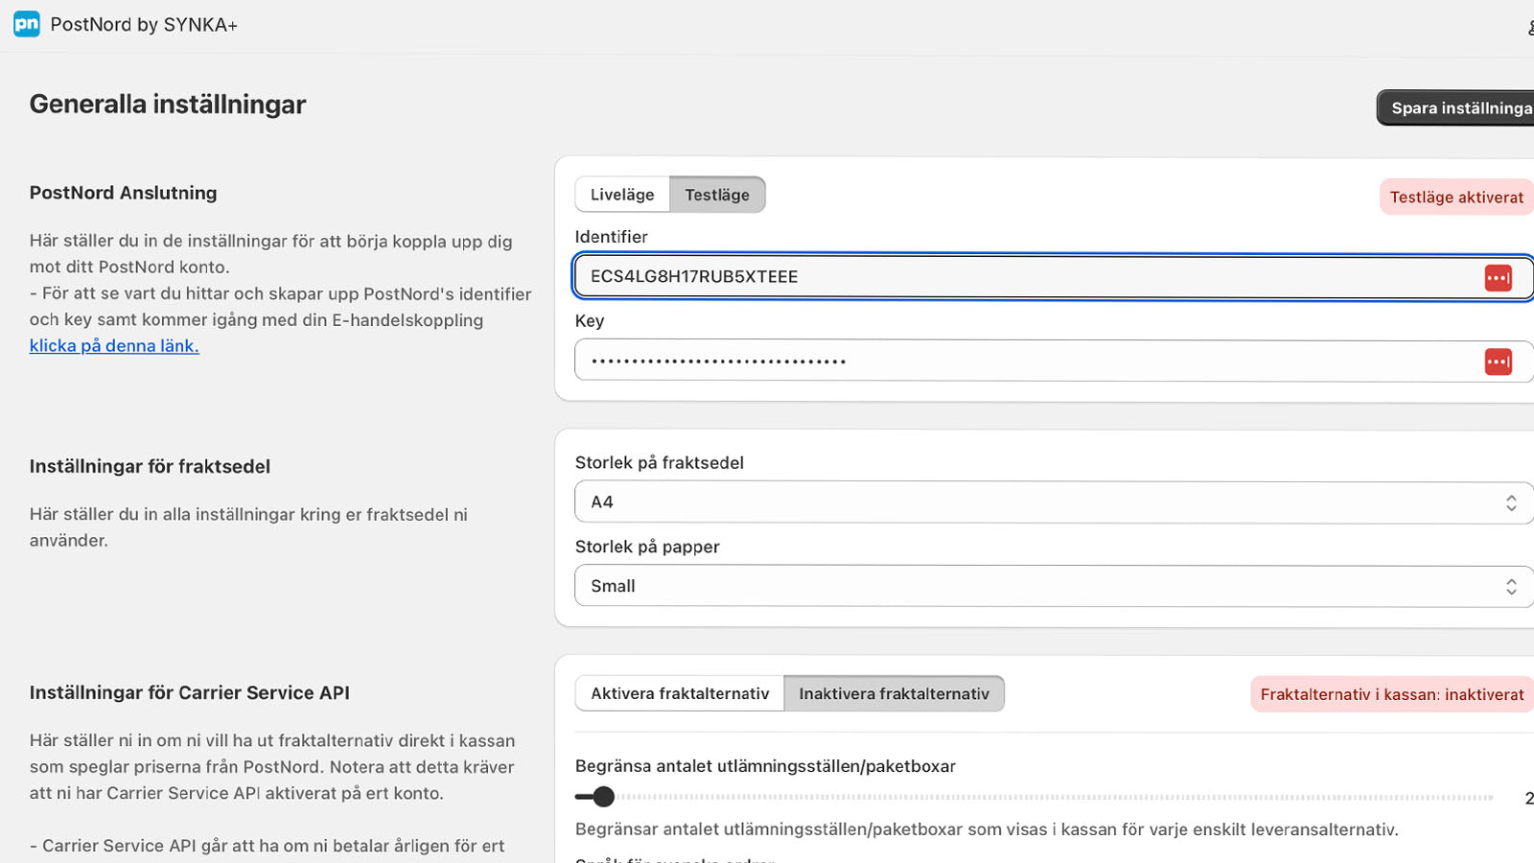
Task: Choose Inaktivera fraktalternativ
Action: pos(894,693)
